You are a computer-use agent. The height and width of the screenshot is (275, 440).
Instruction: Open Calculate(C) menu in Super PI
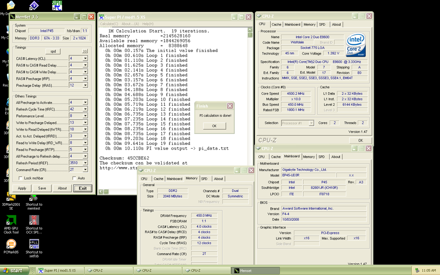click(109, 24)
